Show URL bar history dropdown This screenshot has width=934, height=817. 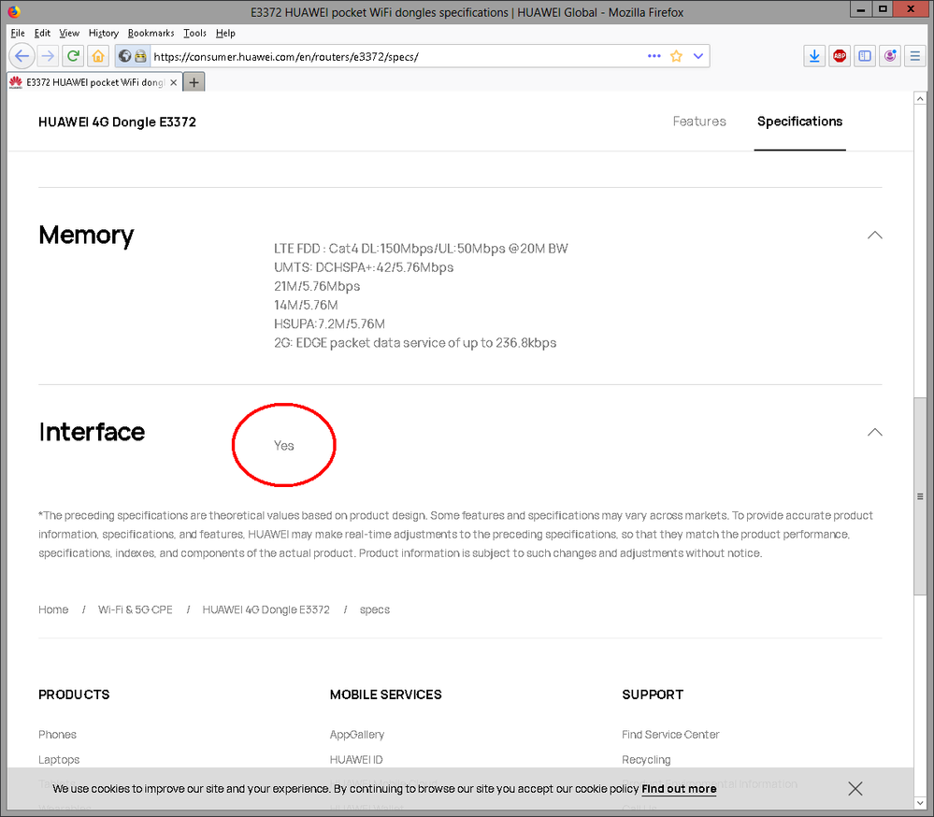(698, 56)
